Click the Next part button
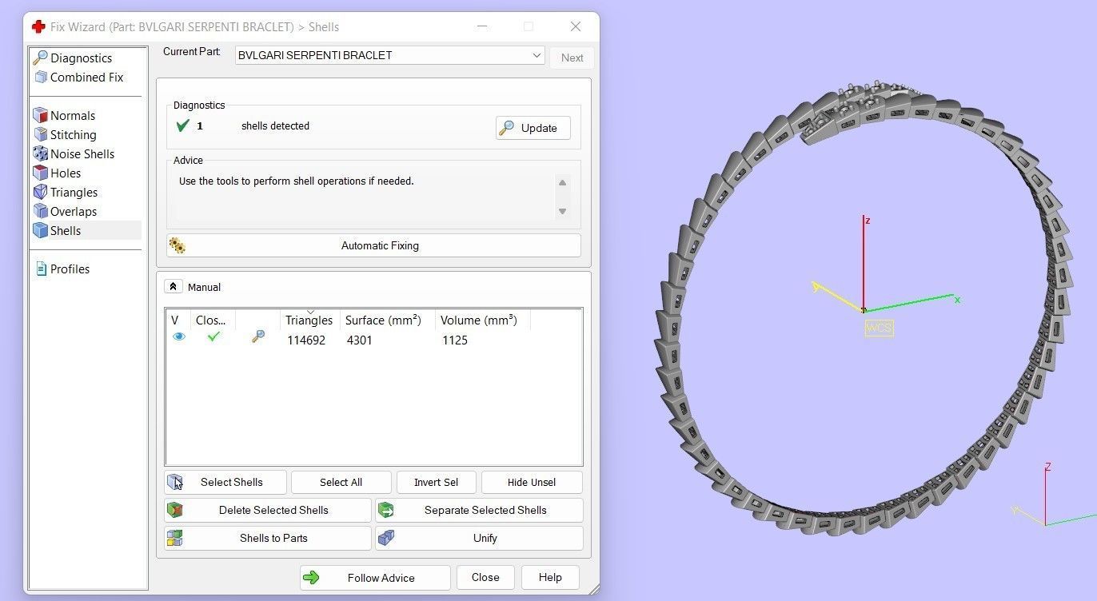Viewport: 1097px width, 601px height. pyautogui.click(x=572, y=58)
